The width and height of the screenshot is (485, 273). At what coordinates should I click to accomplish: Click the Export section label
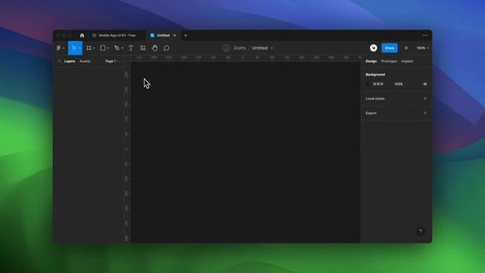[x=371, y=113]
